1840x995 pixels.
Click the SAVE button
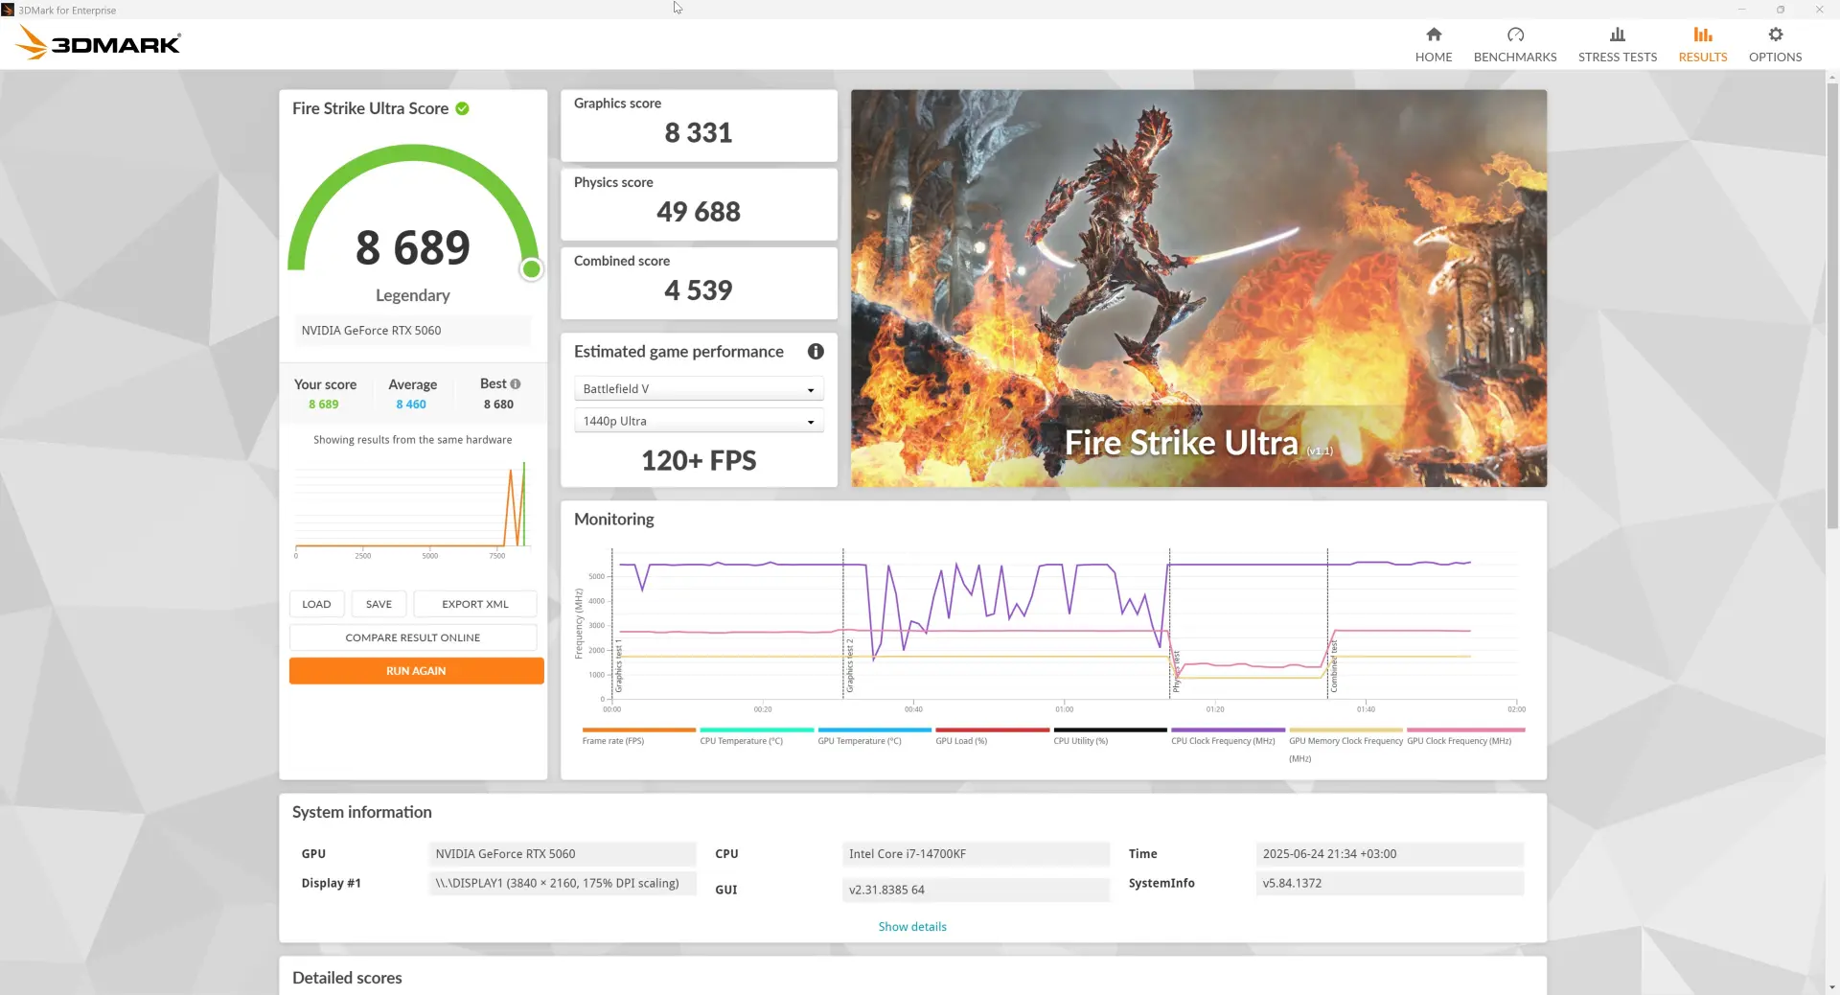(x=379, y=604)
